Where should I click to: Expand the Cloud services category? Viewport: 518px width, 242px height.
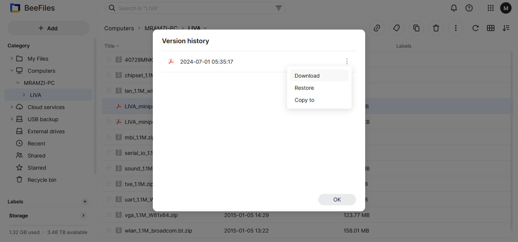[x=11, y=107]
